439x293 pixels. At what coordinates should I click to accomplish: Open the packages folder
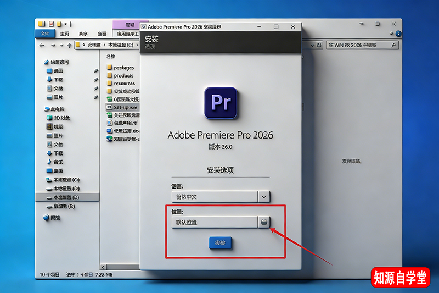coord(123,68)
